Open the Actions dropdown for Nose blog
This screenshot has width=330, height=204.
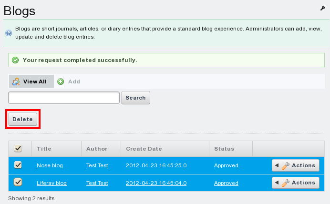[x=296, y=165]
